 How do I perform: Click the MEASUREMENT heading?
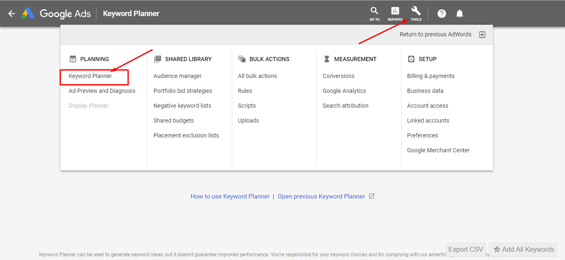pyautogui.click(x=355, y=59)
